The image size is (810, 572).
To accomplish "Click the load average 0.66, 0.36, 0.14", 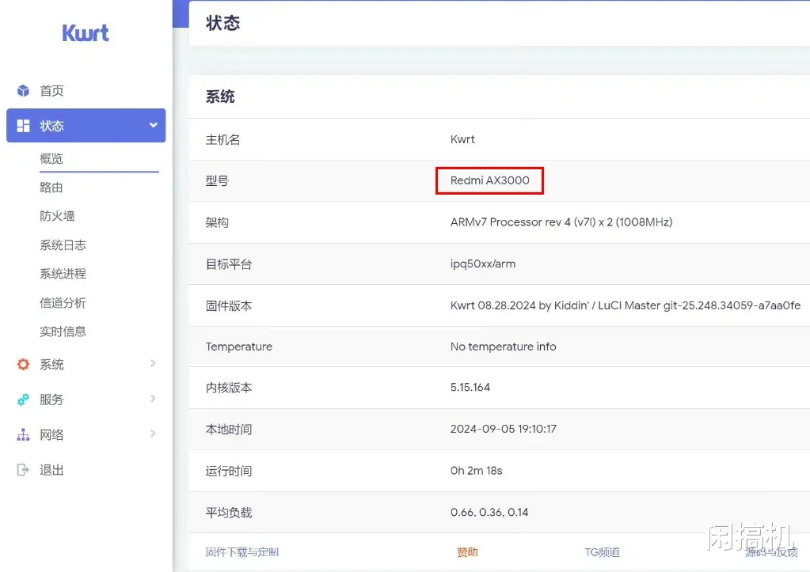I will pyautogui.click(x=489, y=512).
